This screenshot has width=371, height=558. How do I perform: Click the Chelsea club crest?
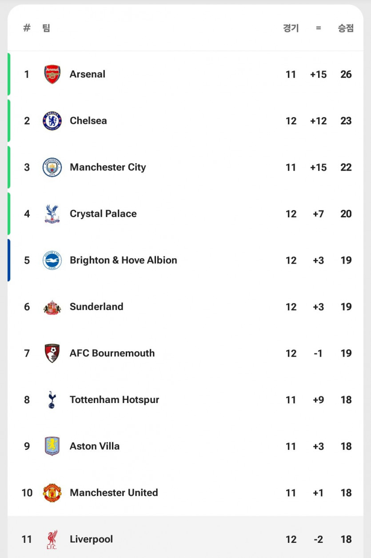pyautogui.click(x=52, y=121)
